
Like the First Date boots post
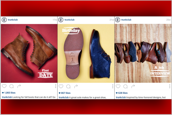(4, 86)
